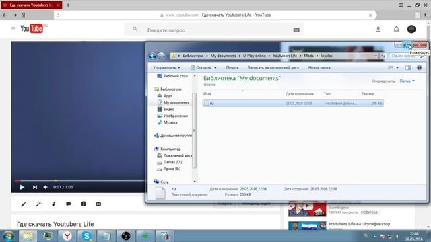Open the speech bubble annotations icon

click(69, 204)
